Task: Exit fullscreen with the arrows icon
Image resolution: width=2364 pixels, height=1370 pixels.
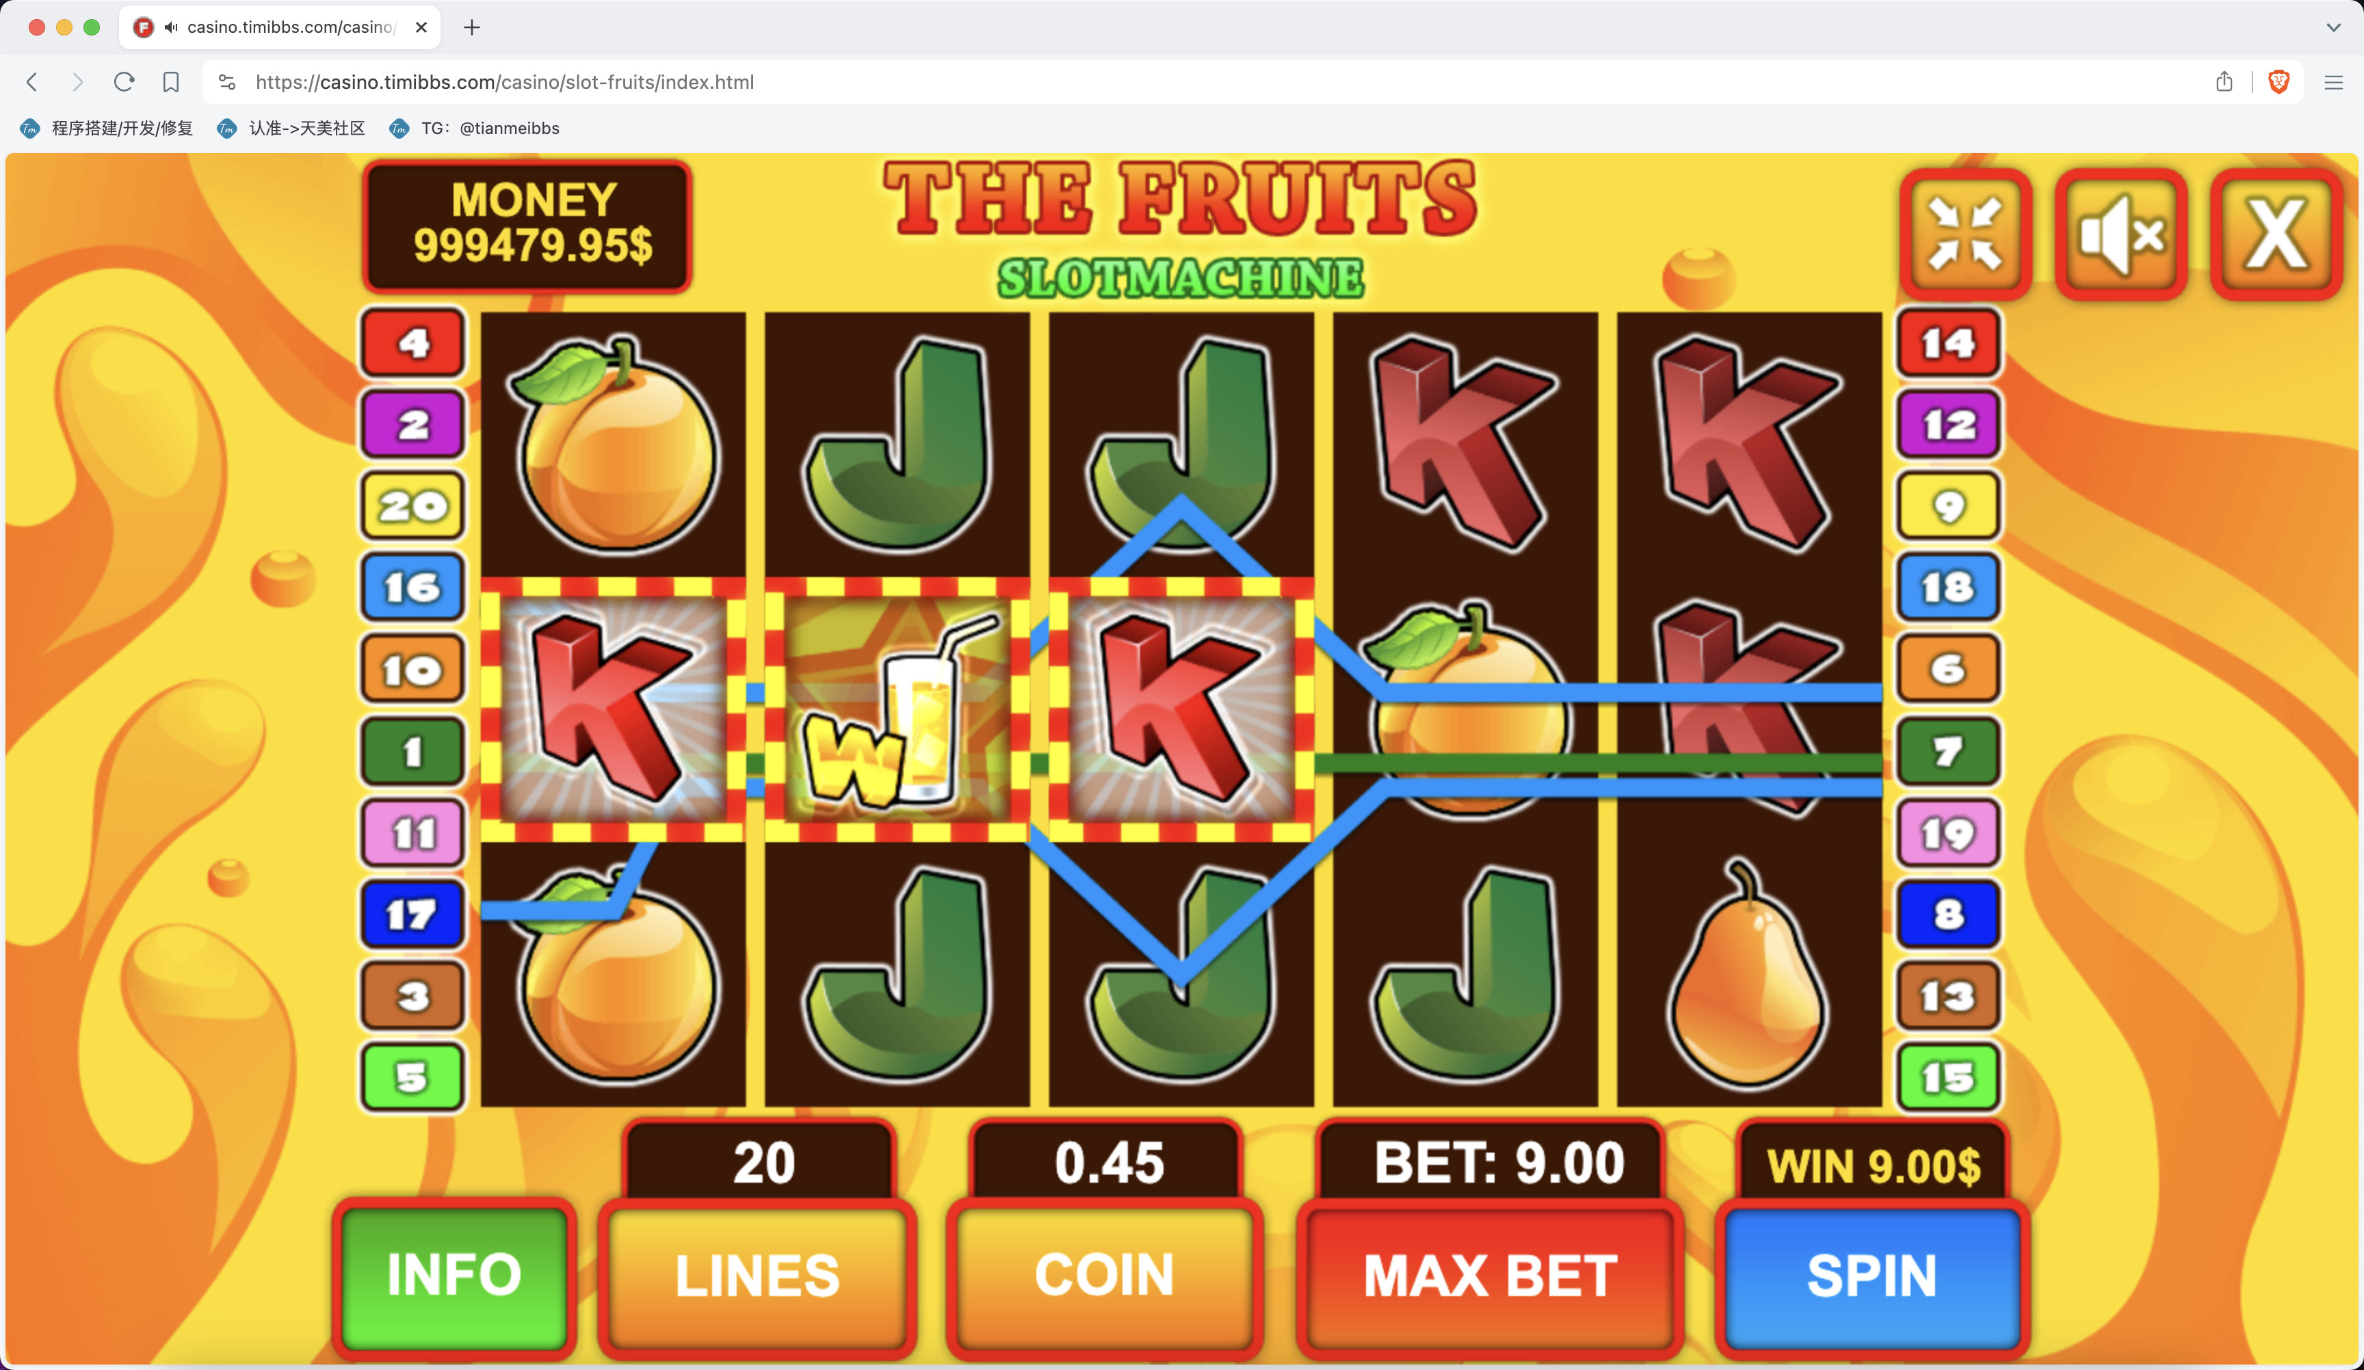Action: pos(1965,234)
